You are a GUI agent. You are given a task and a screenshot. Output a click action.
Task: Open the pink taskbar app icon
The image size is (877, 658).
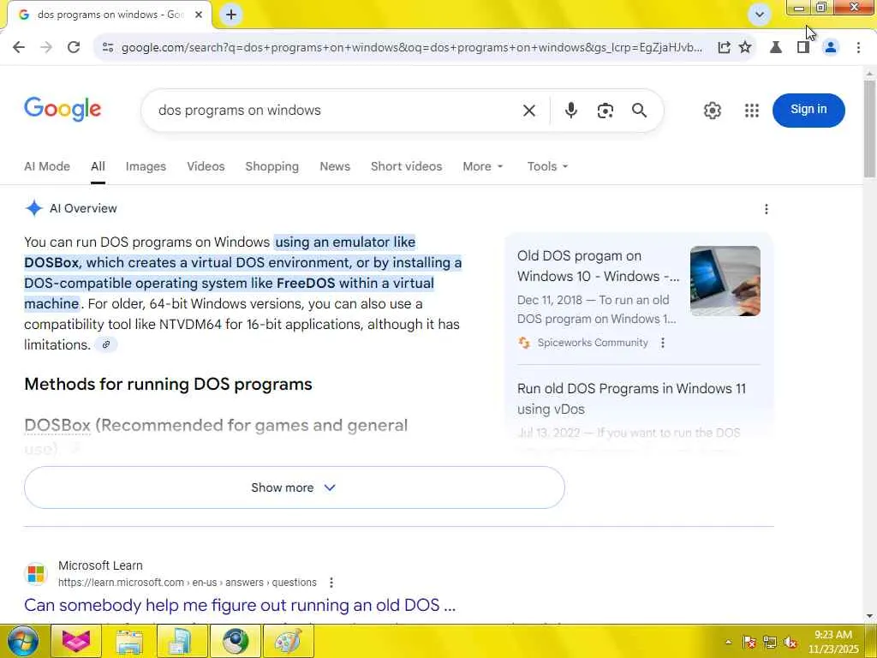point(76,641)
